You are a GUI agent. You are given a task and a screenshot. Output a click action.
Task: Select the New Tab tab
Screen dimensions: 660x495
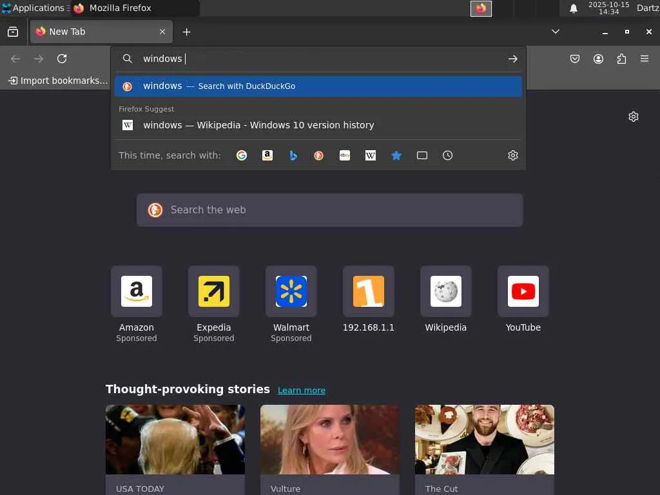101,32
